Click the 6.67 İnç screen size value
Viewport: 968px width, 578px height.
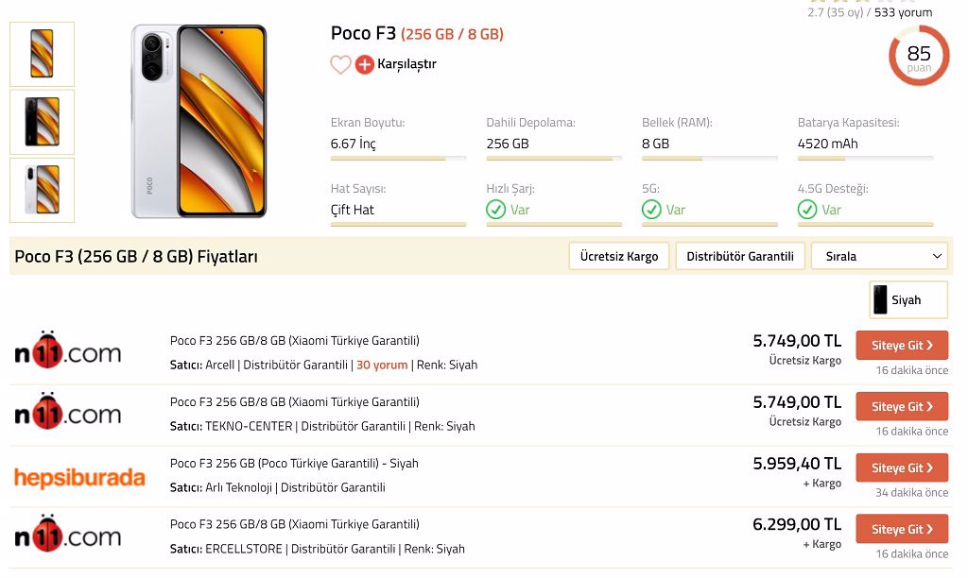[x=354, y=144]
